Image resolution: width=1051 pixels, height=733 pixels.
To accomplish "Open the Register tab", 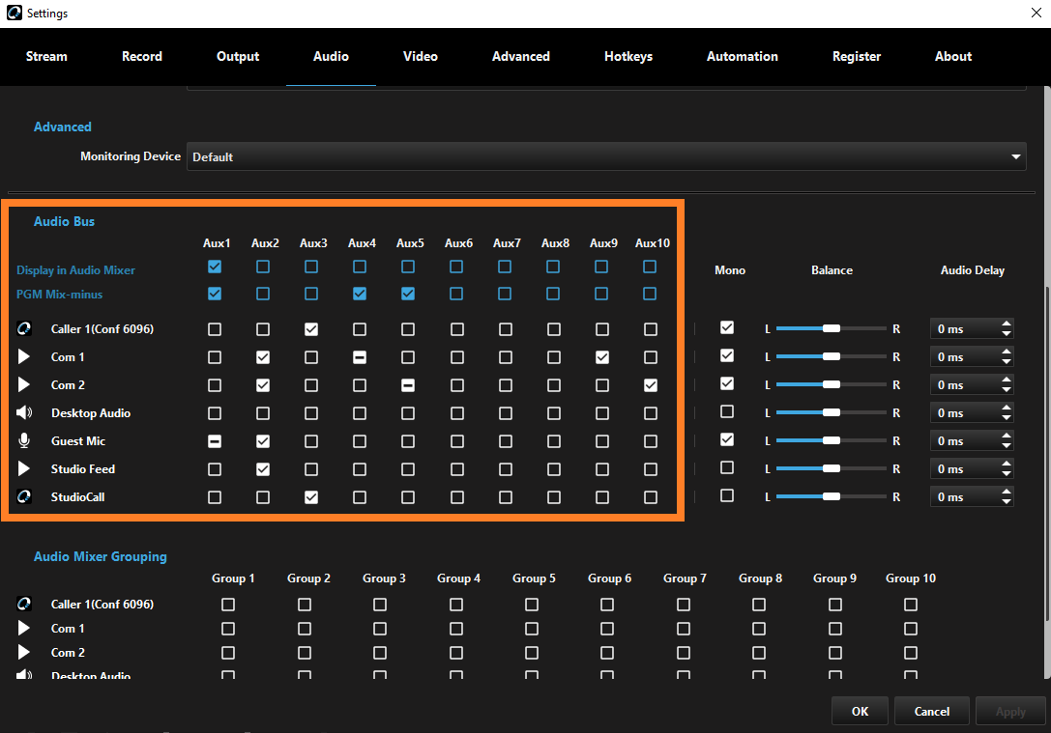I will 857,56.
